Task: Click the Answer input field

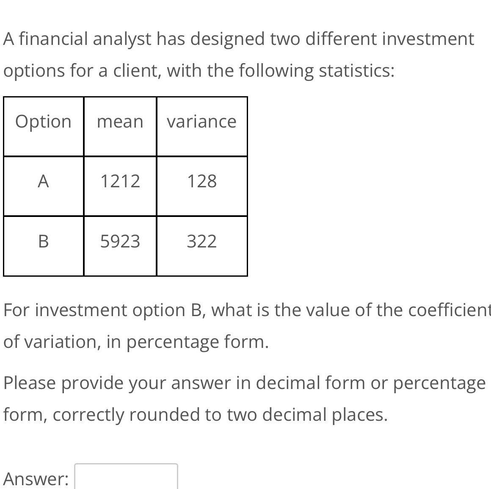Action: (x=126, y=476)
